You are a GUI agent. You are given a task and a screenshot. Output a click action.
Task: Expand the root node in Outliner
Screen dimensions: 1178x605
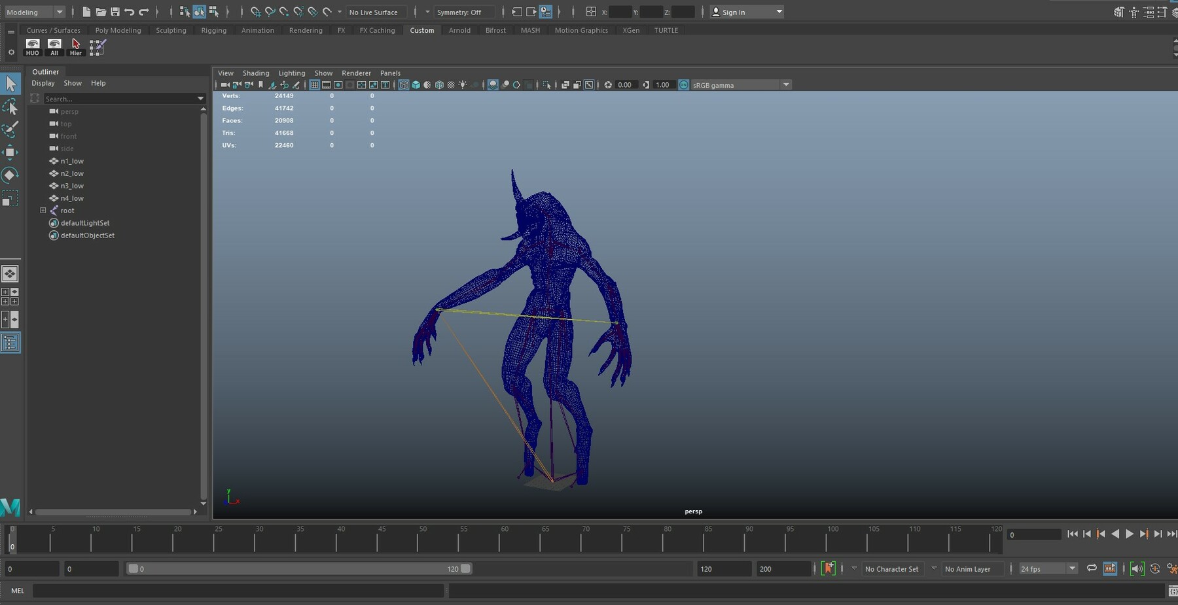43,211
